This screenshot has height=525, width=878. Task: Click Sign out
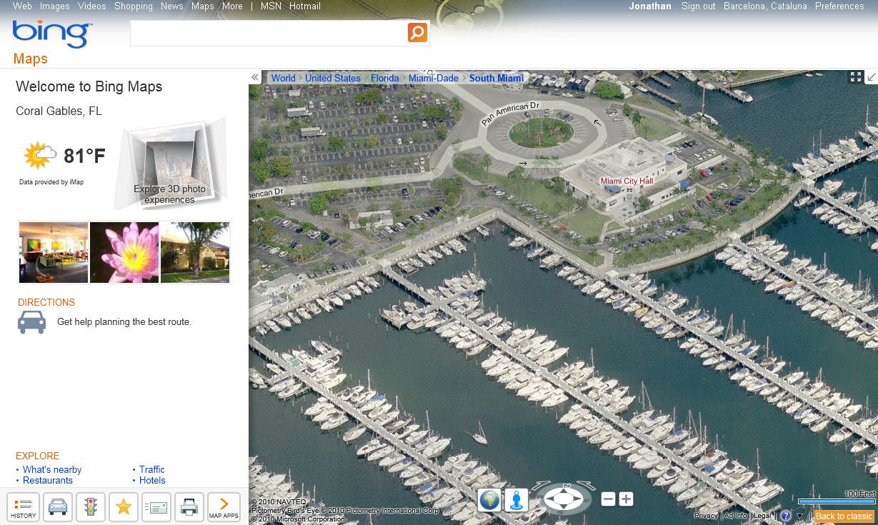click(699, 6)
